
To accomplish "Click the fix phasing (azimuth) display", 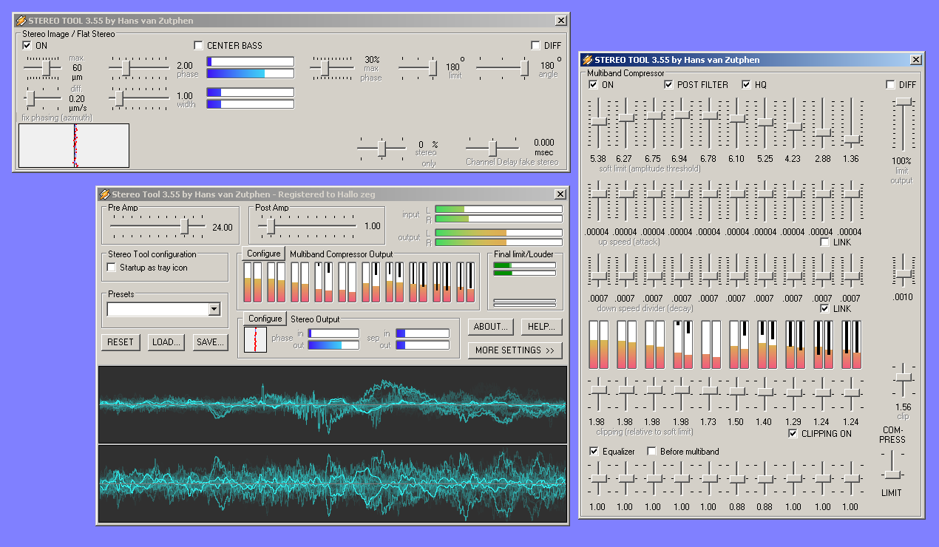I will point(74,146).
